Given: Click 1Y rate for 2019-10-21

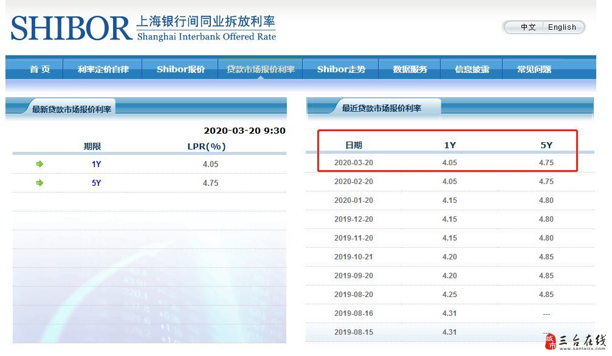Looking at the screenshot, I should (450, 257).
